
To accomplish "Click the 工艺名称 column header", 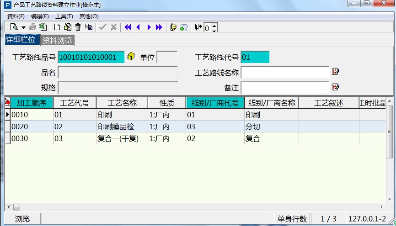I will pyautogui.click(x=122, y=103).
